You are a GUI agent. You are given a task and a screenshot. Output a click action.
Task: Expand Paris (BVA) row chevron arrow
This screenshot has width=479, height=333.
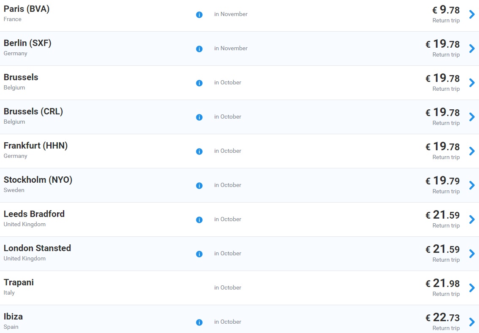[x=472, y=14]
